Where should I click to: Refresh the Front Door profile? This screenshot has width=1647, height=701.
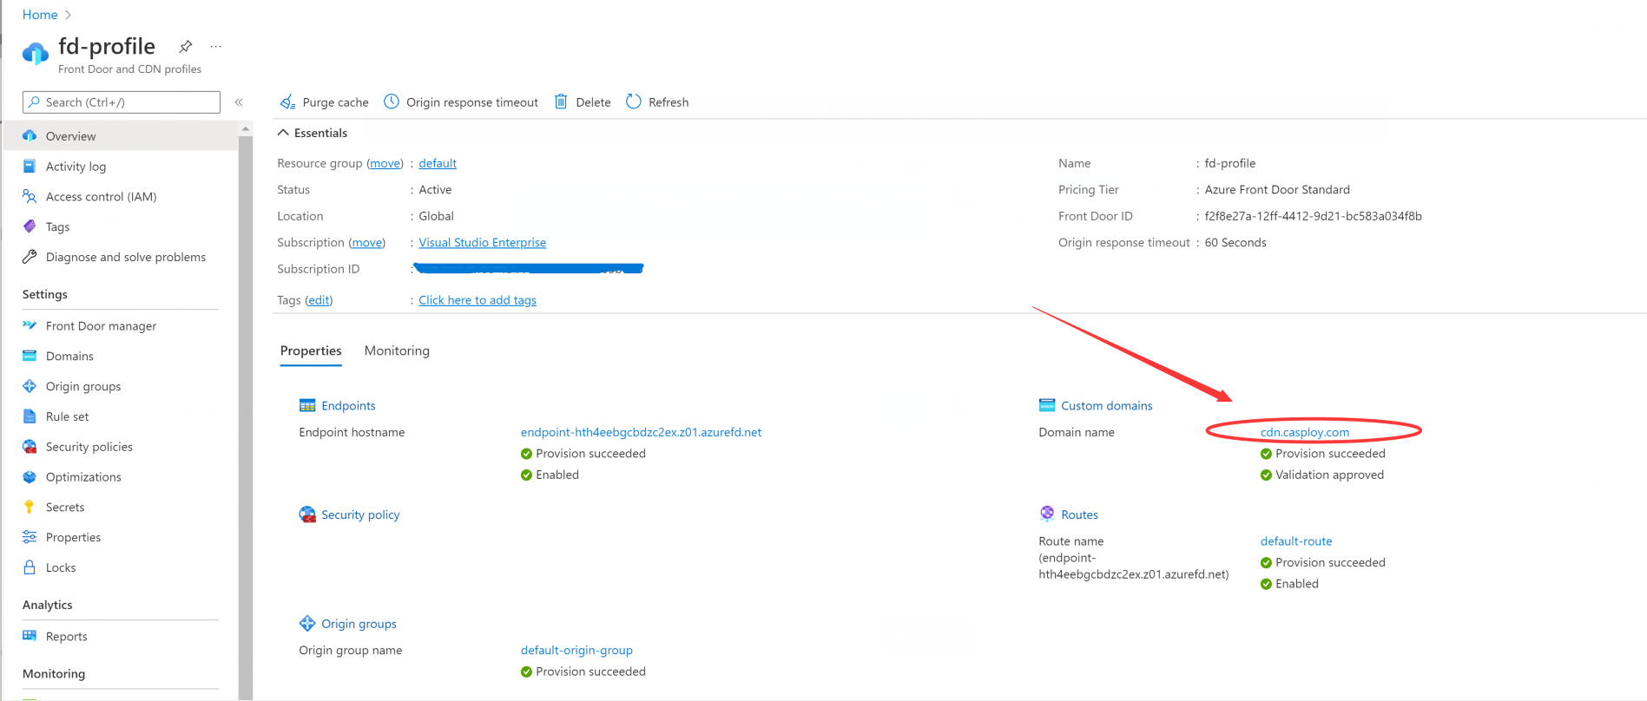coord(657,102)
